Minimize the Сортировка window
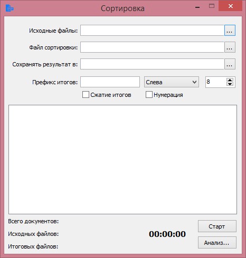Screen dimensions: 246x258 pos(197,7)
